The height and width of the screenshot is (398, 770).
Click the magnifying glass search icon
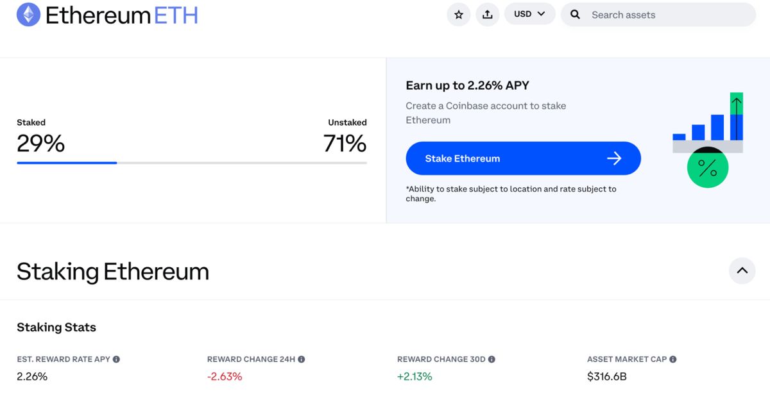(x=576, y=14)
